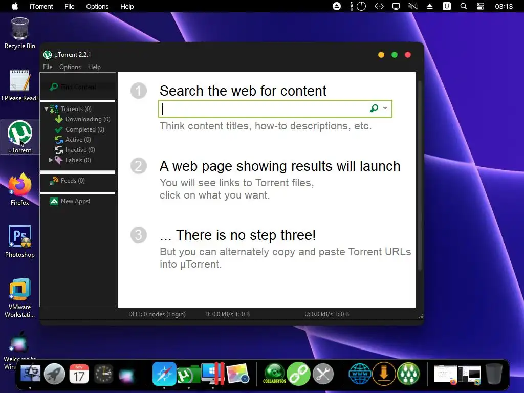This screenshot has width=524, height=393.
Task: Open the Finder icon in the dock
Action: coord(30,374)
